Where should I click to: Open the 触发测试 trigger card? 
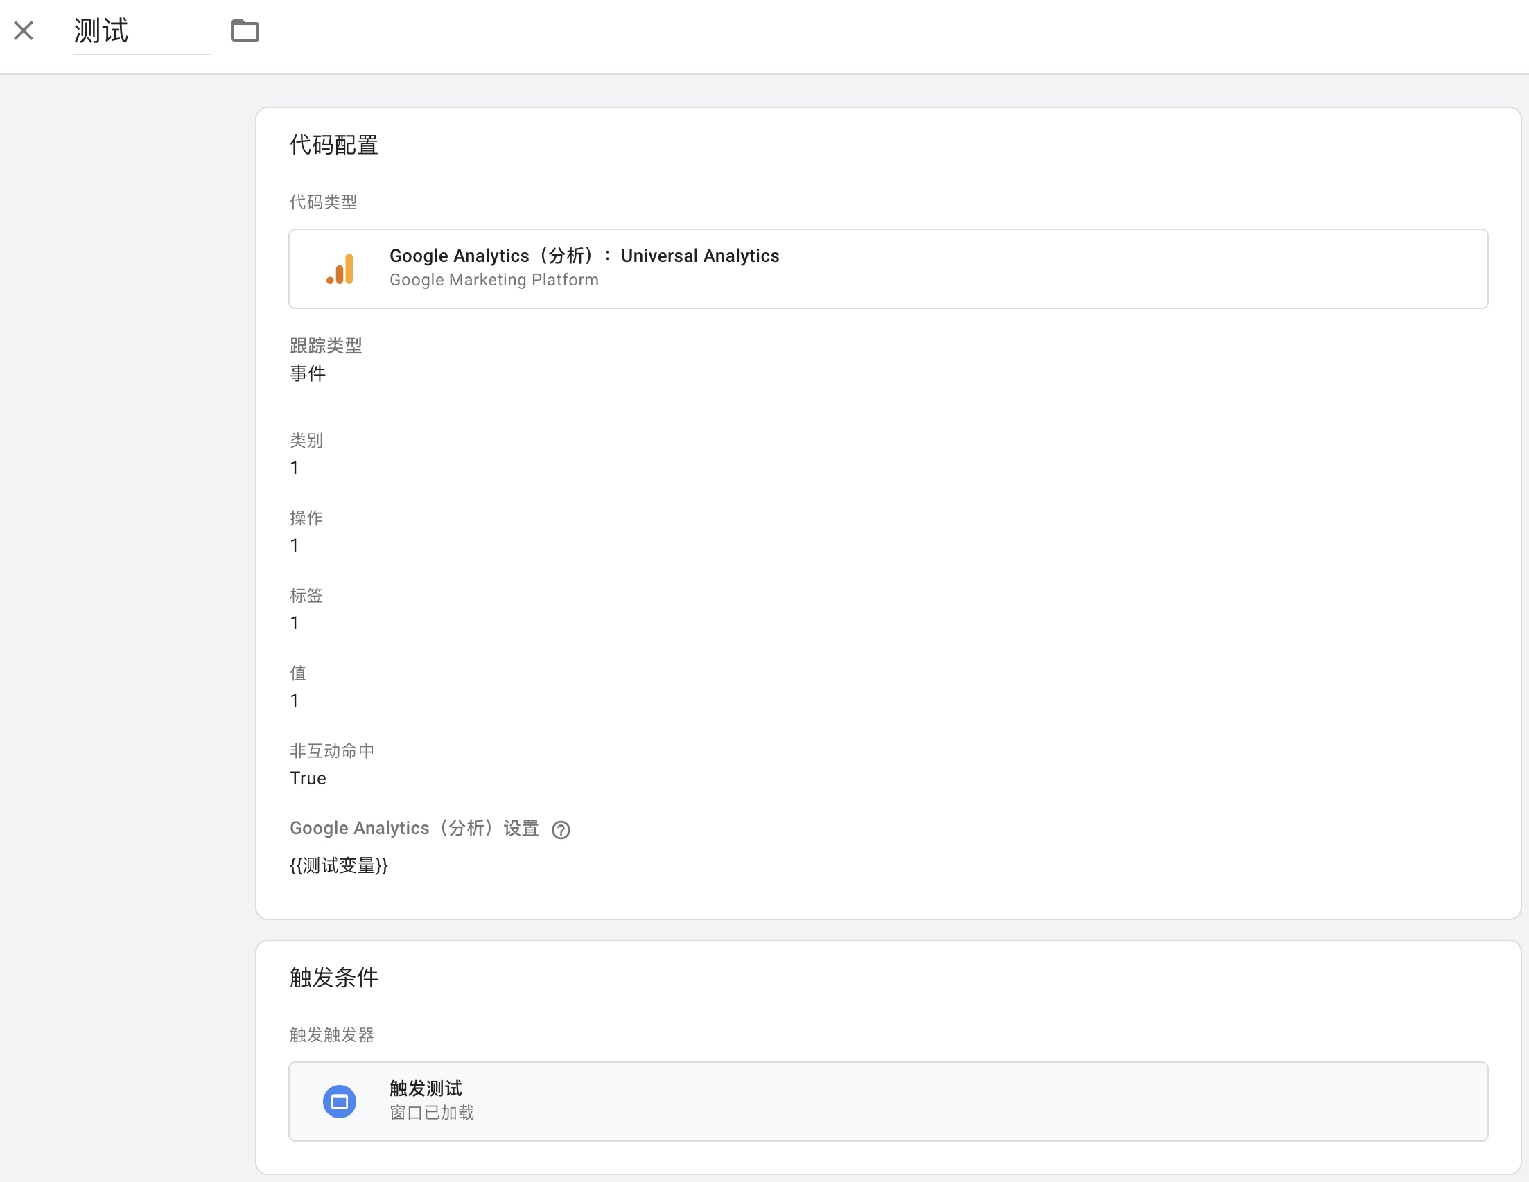pos(888,1102)
